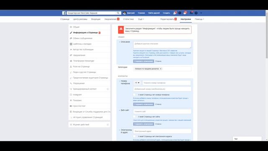Viewport: 268px width, 151px height.
Task: Open the Центр рекламы tab
Action: coord(80,19)
